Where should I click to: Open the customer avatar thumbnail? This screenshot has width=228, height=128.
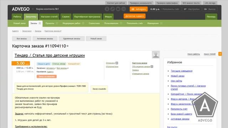coord(156,54)
